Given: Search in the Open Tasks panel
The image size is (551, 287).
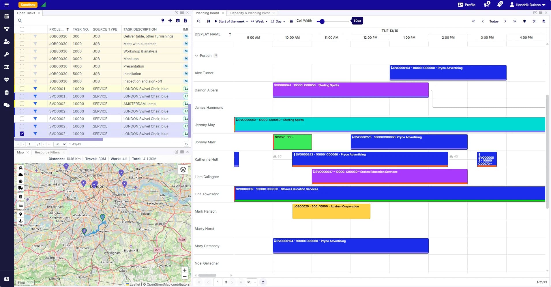Looking at the screenshot, I should click(x=20, y=20).
